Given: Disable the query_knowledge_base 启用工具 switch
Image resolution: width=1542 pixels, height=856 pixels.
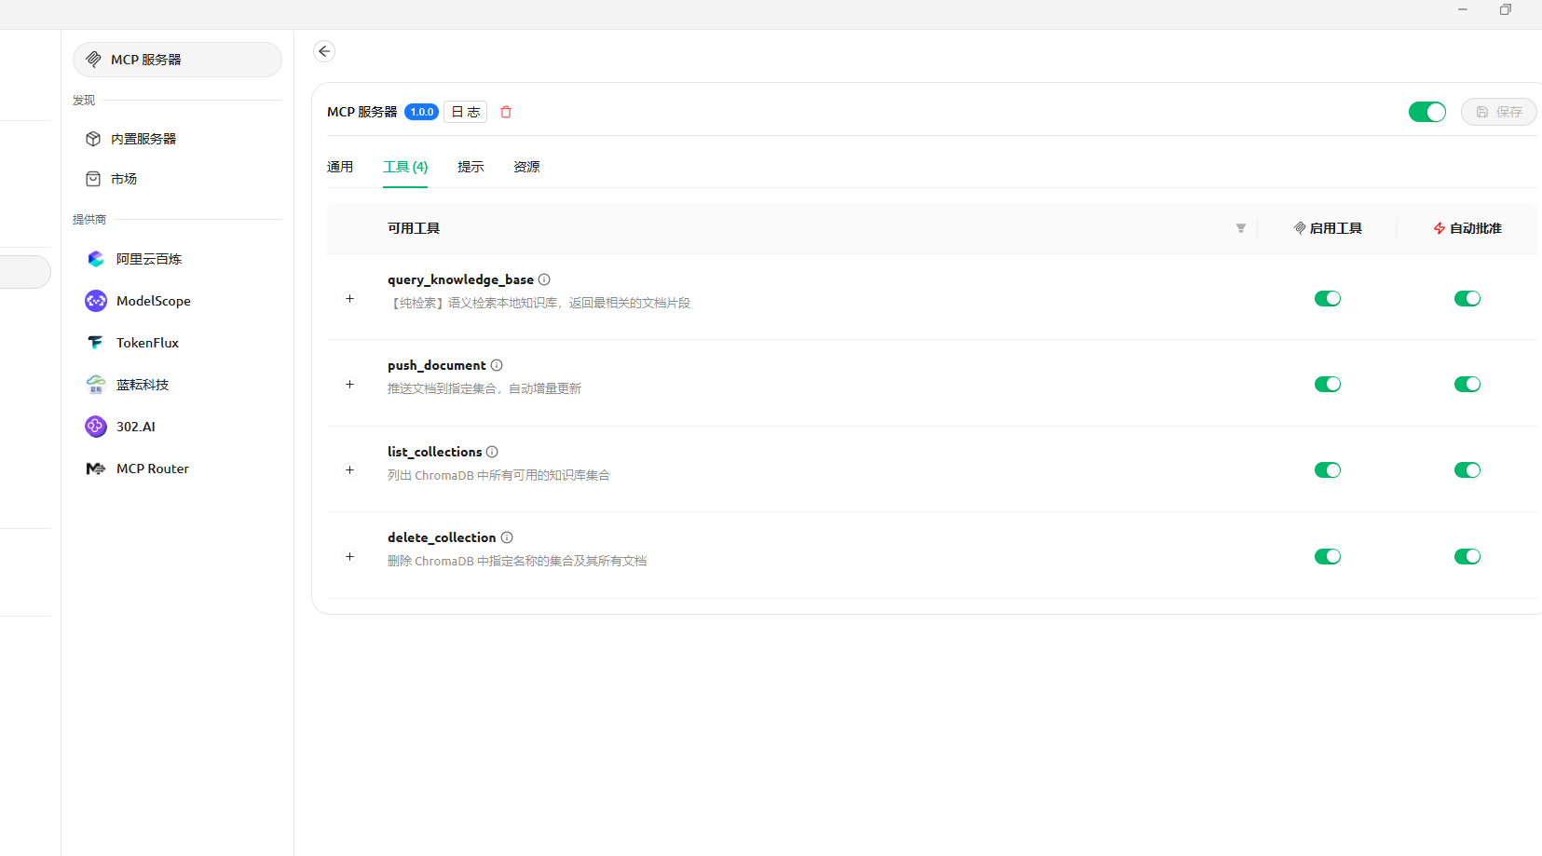Looking at the screenshot, I should pyautogui.click(x=1328, y=299).
